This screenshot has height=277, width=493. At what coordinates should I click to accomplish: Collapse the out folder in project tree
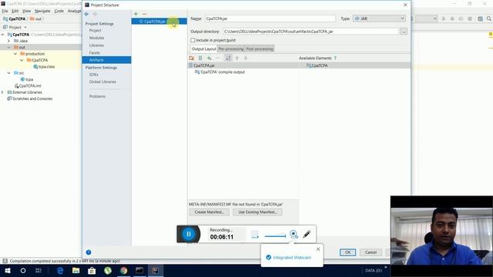(x=8, y=48)
